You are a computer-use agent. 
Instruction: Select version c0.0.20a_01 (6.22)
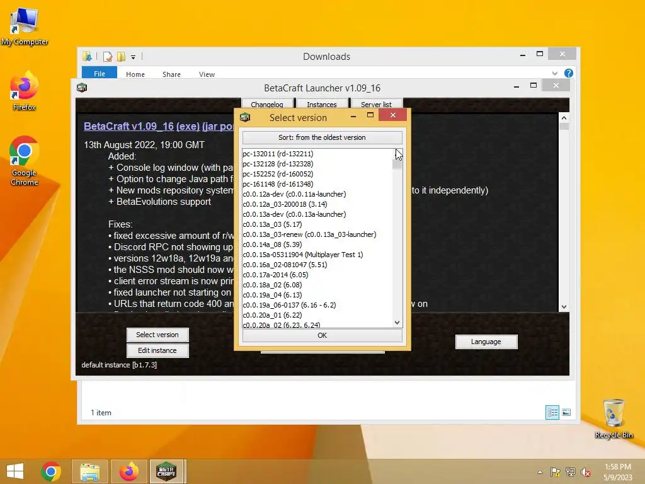point(317,315)
